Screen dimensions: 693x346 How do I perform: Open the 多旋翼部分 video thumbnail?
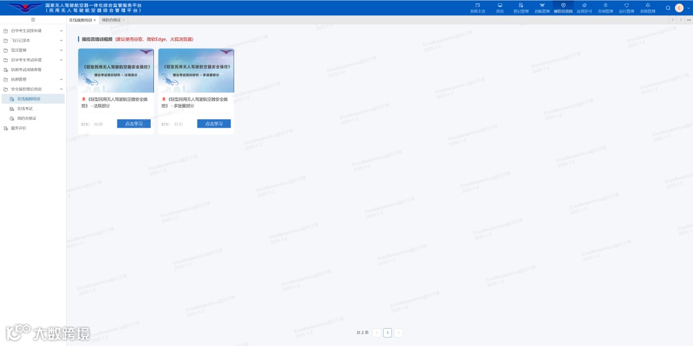[196, 70]
